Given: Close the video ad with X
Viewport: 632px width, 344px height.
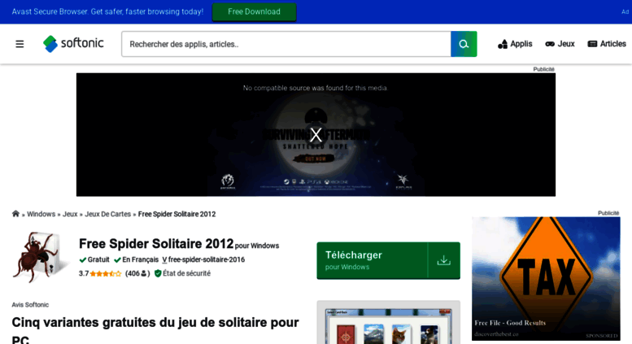Looking at the screenshot, I should [316, 134].
